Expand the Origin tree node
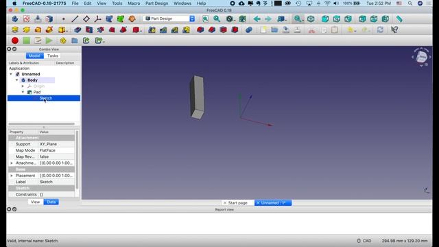Screen dimensions: 439x247 [23, 86]
